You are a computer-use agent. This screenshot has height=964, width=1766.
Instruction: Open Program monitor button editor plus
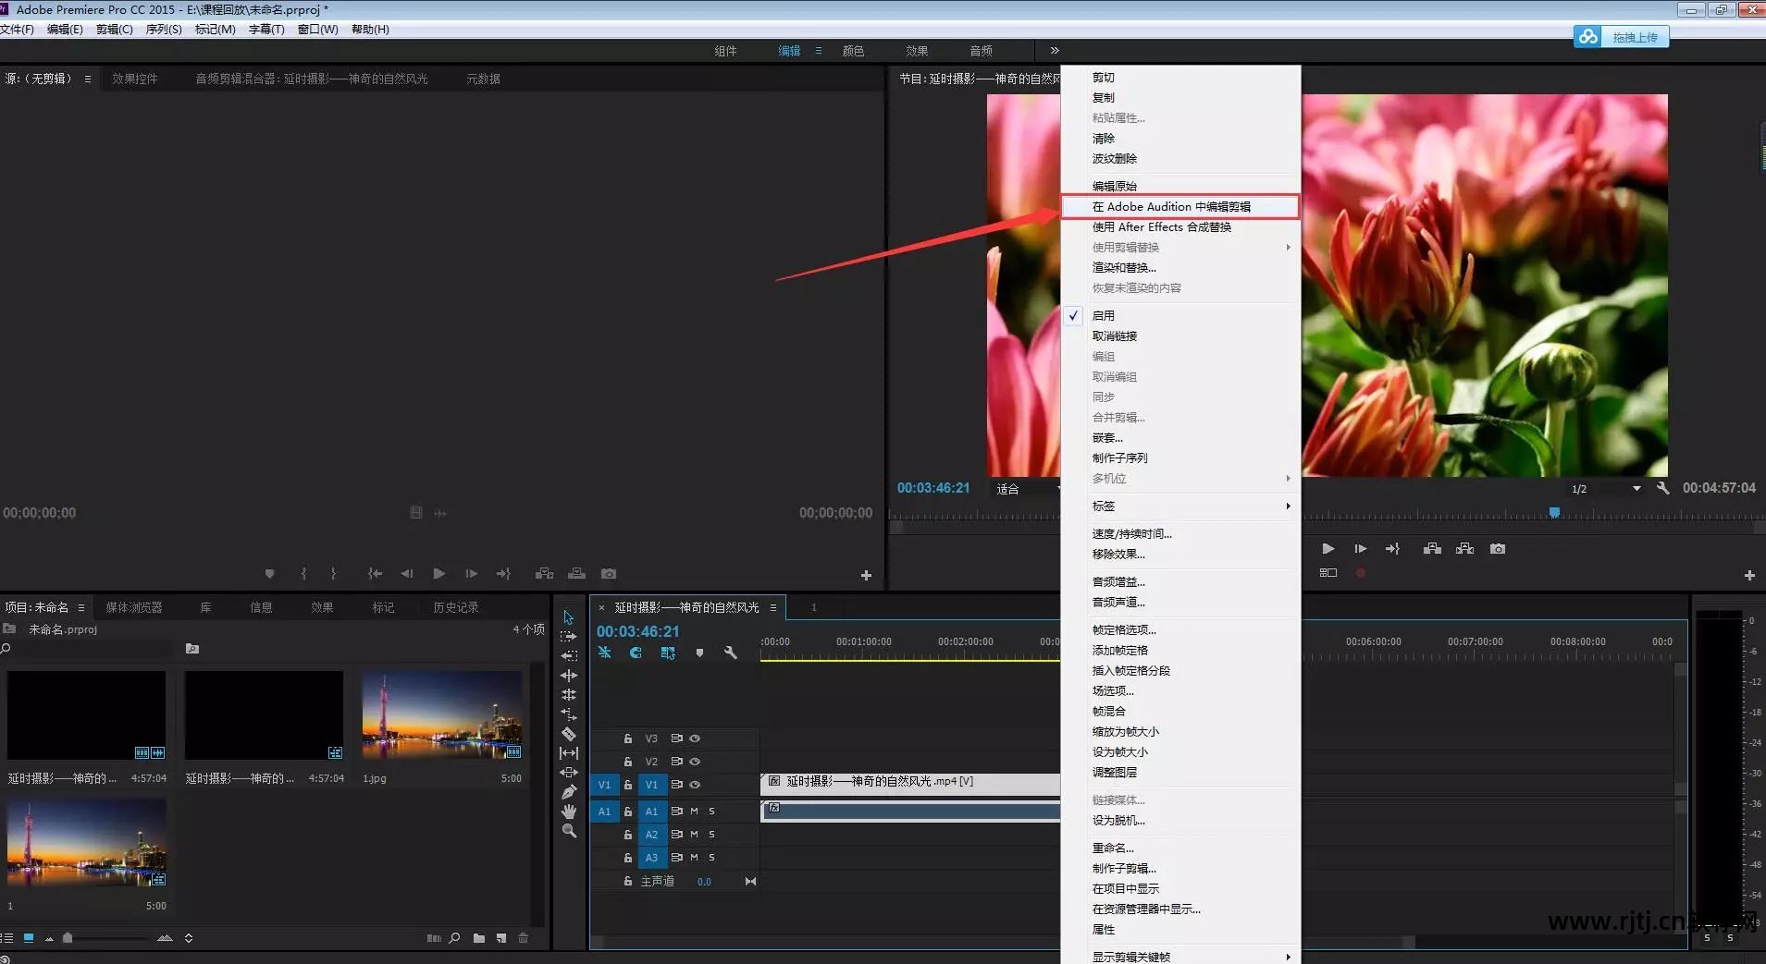pos(1749,575)
